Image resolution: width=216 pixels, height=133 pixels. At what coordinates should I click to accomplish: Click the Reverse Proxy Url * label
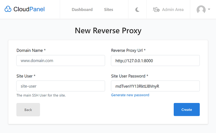[128, 50]
